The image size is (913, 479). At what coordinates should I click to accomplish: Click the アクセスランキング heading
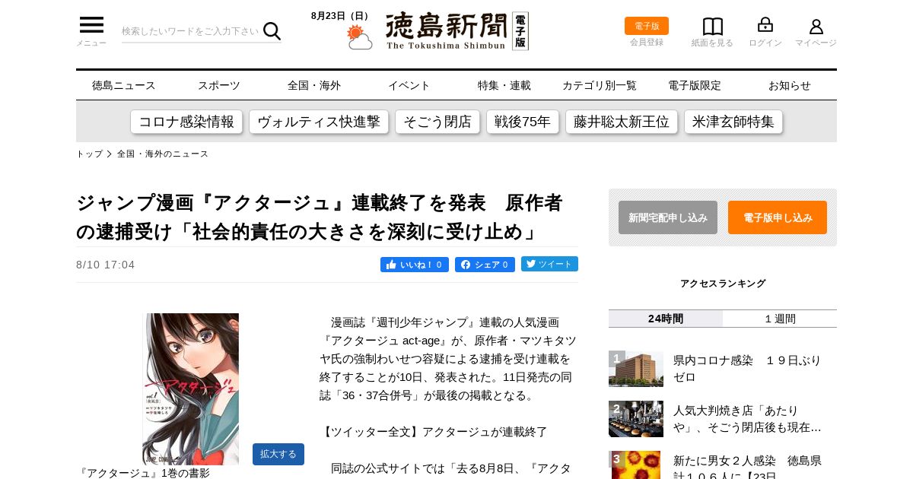point(723,284)
